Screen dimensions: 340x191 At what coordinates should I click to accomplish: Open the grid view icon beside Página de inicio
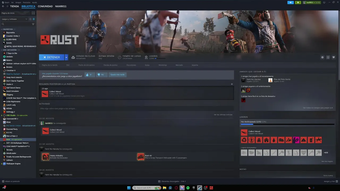coord(33,13)
